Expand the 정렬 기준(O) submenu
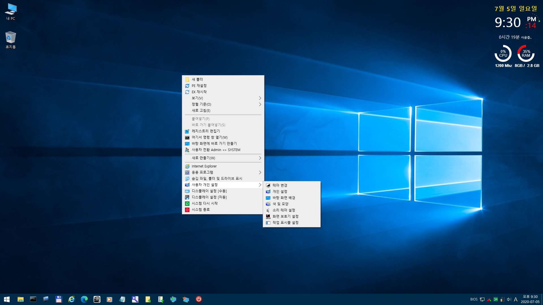 (x=223, y=104)
